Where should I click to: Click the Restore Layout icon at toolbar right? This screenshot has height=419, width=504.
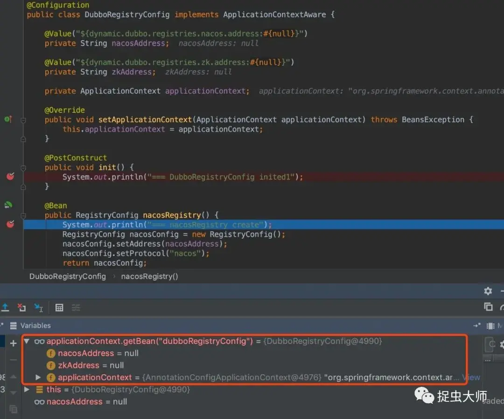pyautogui.click(x=488, y=307)
